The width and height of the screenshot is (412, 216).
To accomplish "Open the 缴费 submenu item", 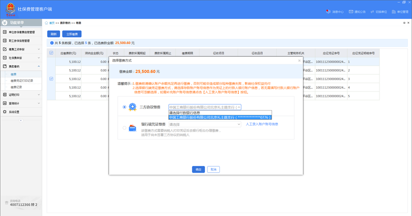I will tap(13, 74).
